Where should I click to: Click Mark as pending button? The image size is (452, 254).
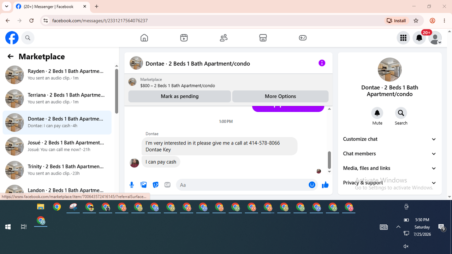click(179, 96)
